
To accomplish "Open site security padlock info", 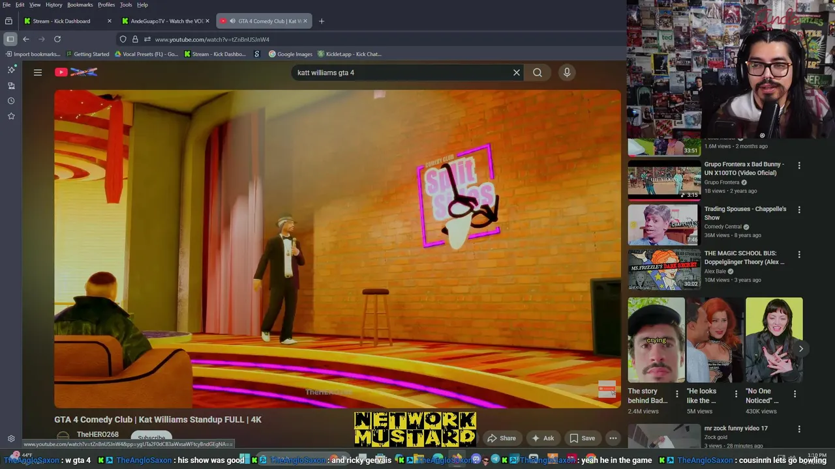I will (135, 39).
